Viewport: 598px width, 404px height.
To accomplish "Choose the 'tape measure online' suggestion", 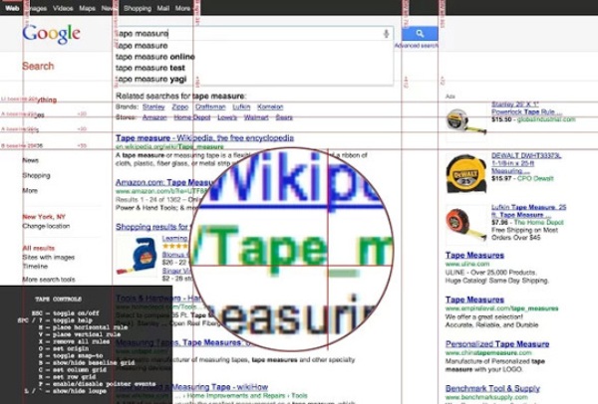I will click(154, 57).
